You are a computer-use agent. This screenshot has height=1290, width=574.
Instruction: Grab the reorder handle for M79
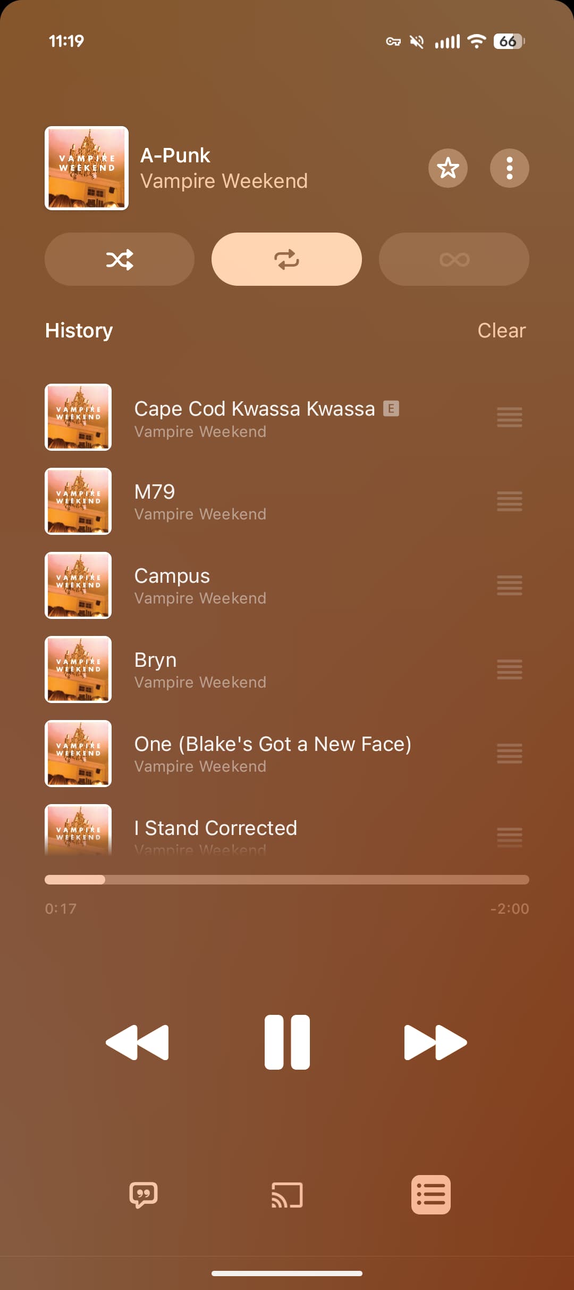coord(509,501)
